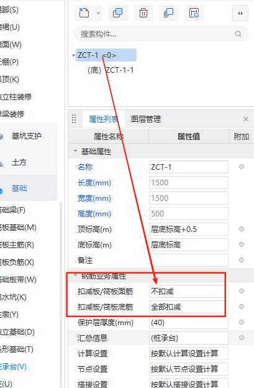The image size is (254, 388).
Task: Click the 顶标高 value field
Action: tap(189, 229)
